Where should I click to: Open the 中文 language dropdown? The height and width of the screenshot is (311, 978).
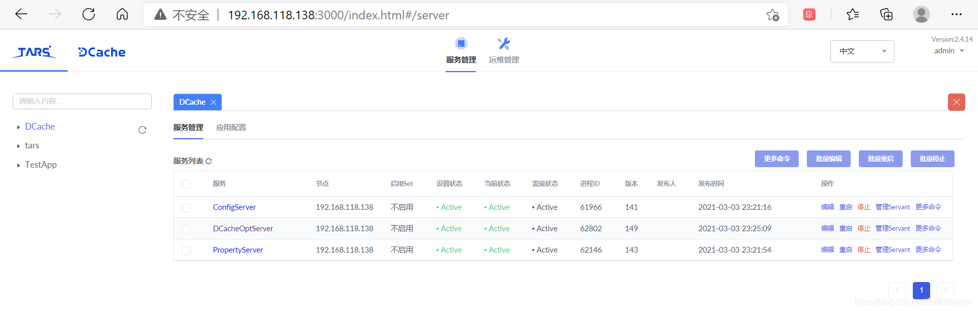862,51
